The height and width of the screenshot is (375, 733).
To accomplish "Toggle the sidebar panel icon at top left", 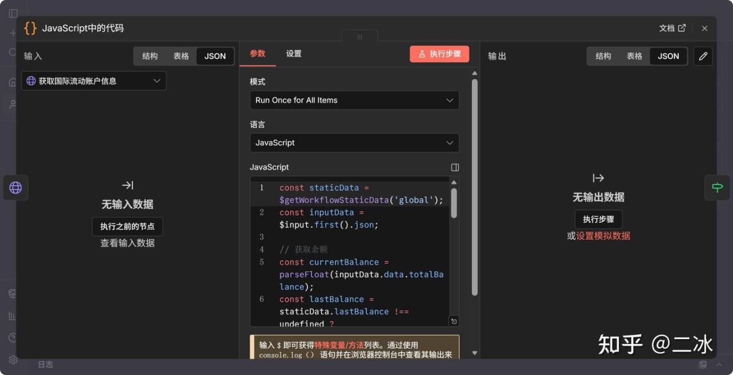I will click(x=13, y=13).
